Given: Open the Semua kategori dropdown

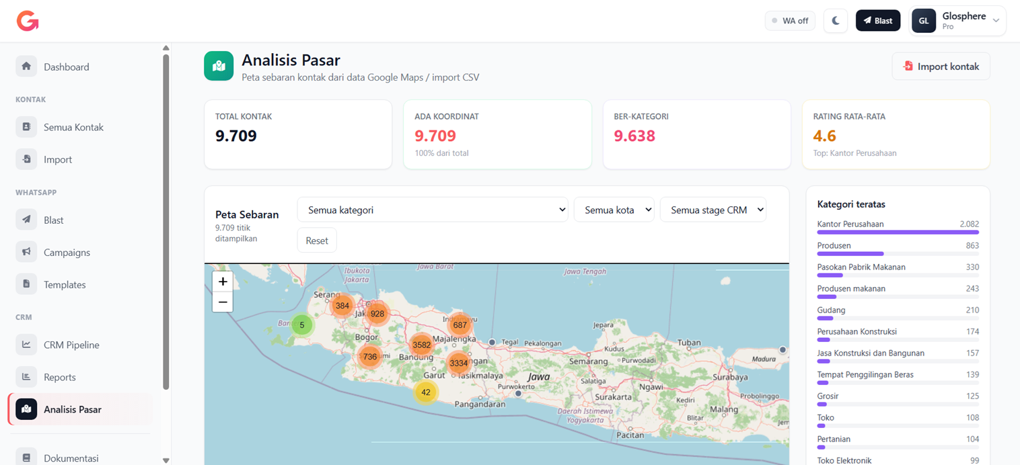Looking at the screenshot, I should [x=433, y=210].
